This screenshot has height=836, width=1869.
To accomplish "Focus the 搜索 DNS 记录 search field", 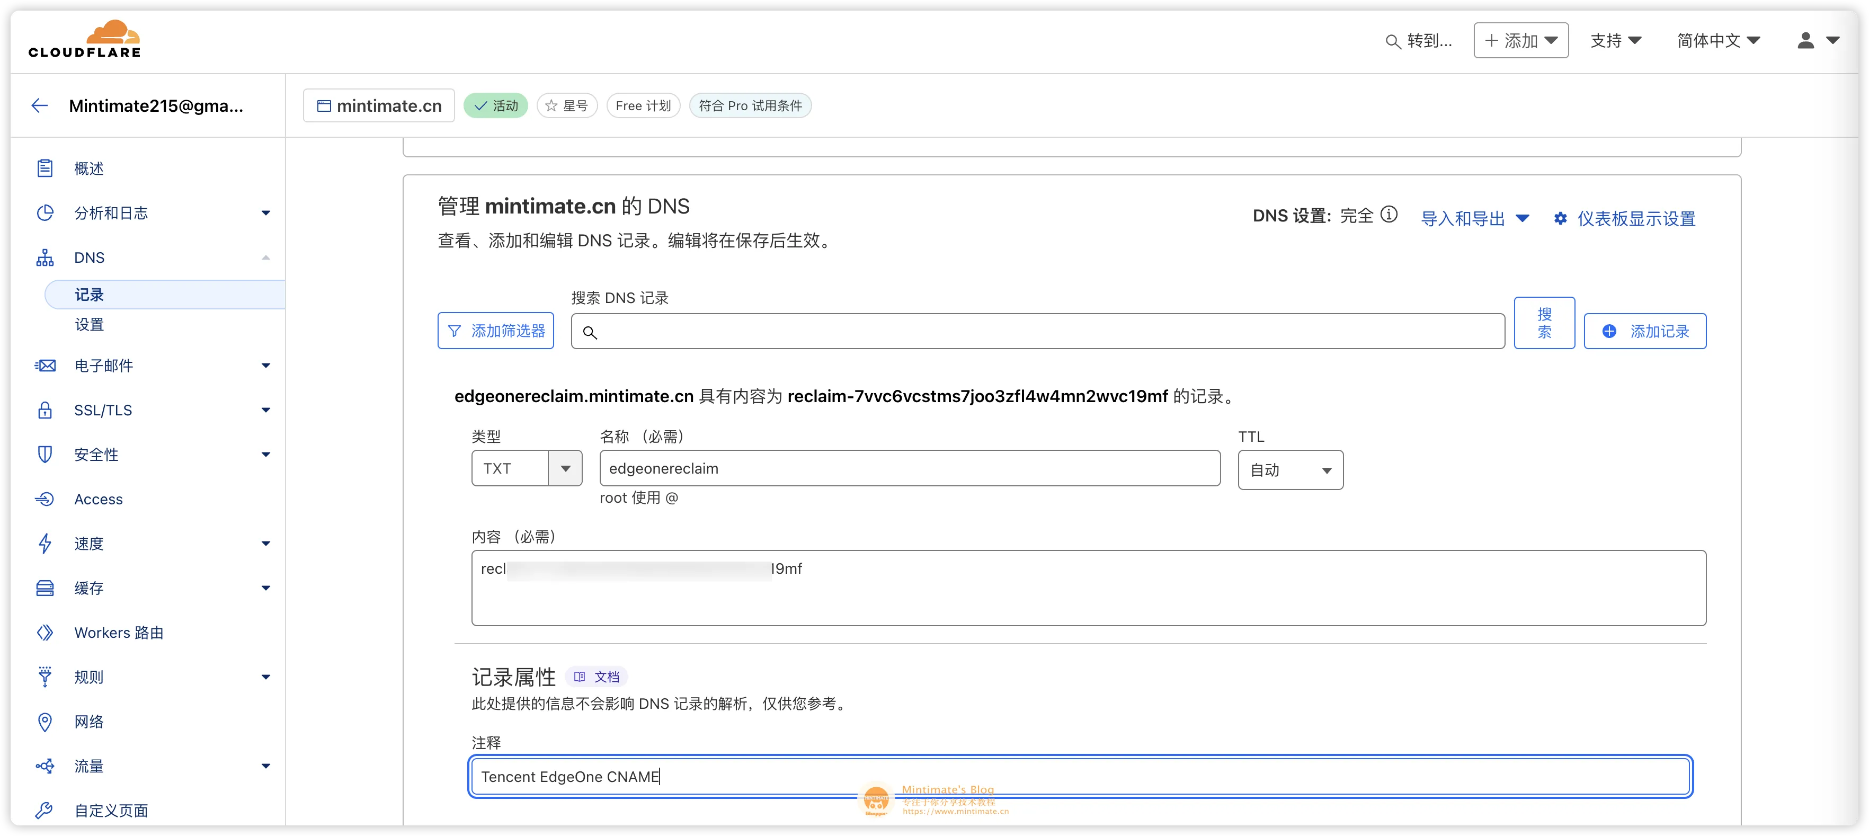I will (1037, 331).
